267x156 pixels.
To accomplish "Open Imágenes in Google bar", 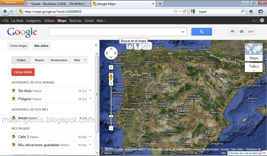I will tap(34, 21).
